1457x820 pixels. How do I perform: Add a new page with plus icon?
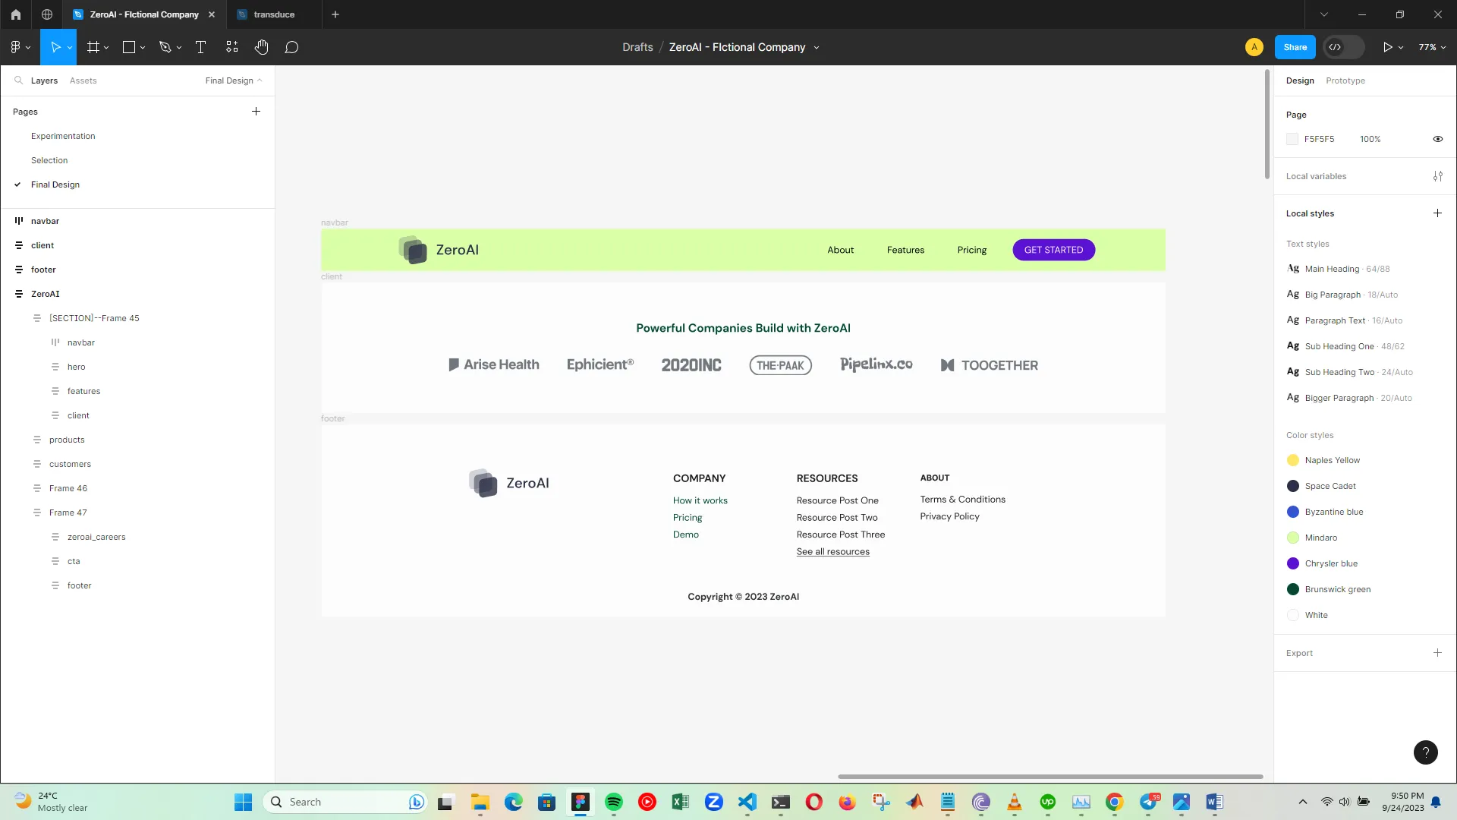coord(256,112)
